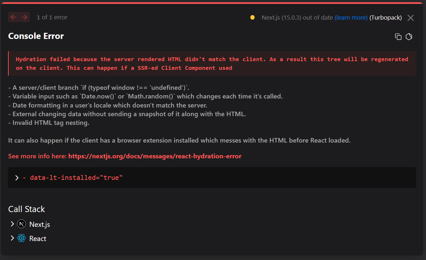Go to the previous error arrow
Image resolution: width=426 pixels, height=260 pixels.
(x=14, y=17)
